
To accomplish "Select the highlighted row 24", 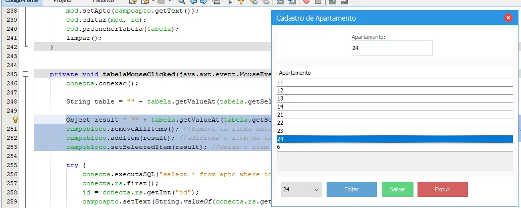I will pyautogui.click(x=394, y=139).
